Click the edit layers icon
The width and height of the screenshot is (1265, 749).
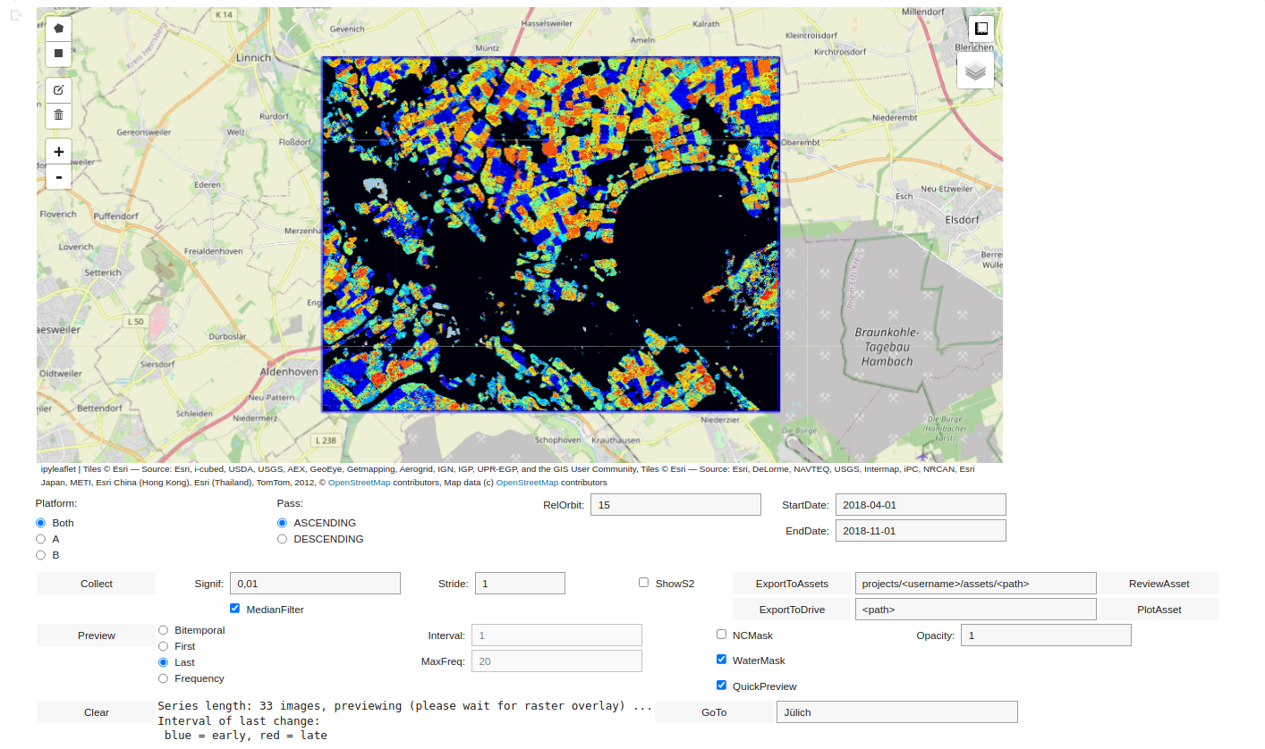pyautogui.click(x=59, y=89)
